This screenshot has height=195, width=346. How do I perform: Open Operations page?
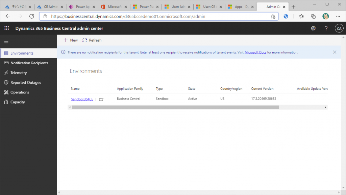point(28,92)
